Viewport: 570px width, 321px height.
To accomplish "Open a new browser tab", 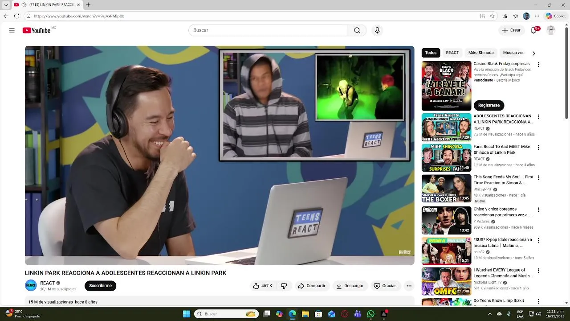I will point(88,5).
